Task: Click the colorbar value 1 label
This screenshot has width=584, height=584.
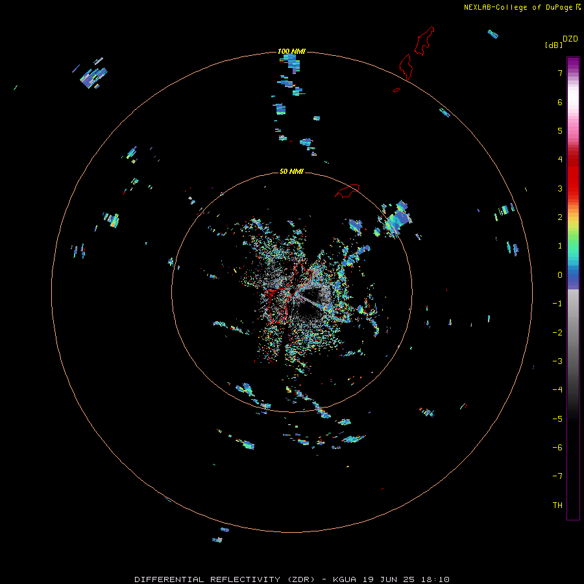Action: pos(560,246)
